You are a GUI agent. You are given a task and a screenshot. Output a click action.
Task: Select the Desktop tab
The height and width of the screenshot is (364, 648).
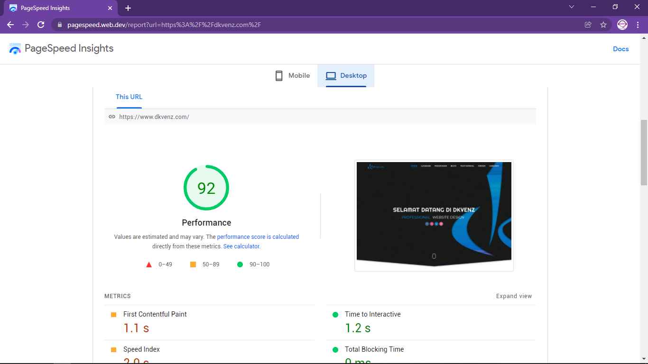pos(346,76)
